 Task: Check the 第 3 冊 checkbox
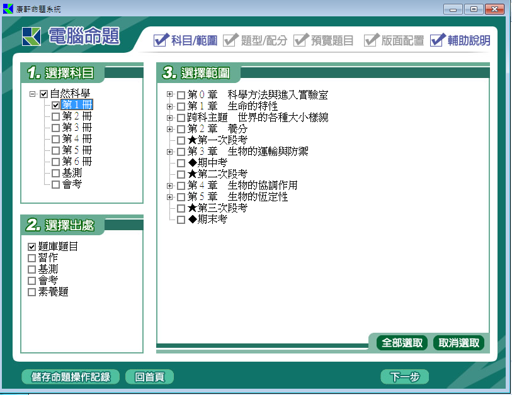55,128
